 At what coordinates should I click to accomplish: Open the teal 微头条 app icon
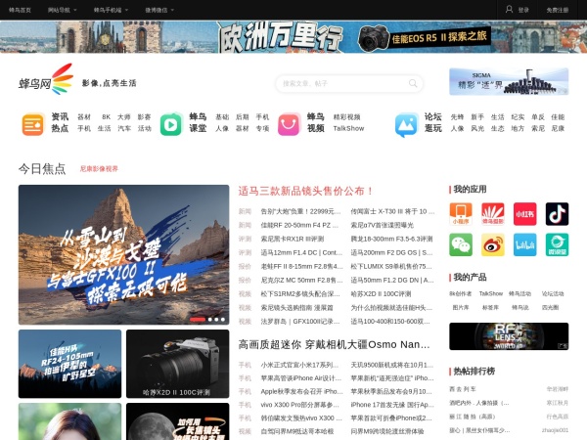[557, 244]
